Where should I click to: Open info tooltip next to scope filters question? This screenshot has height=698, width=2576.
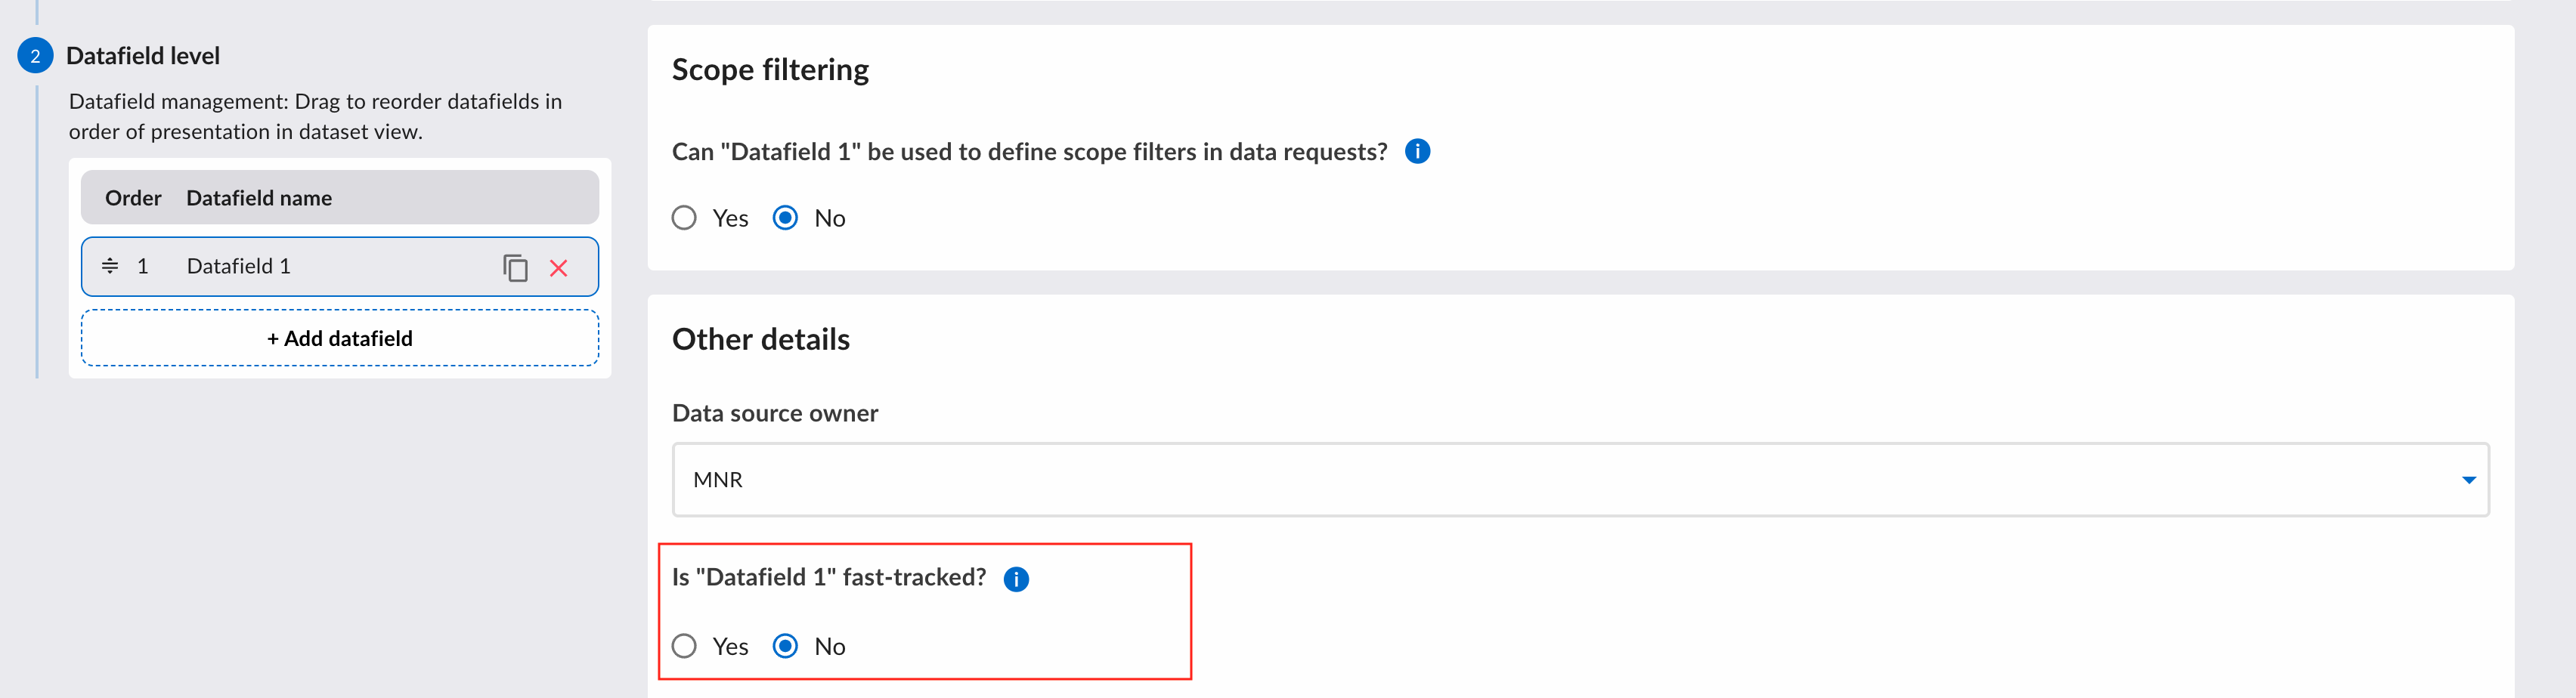pyautogui.click(x=1417, y=151)
